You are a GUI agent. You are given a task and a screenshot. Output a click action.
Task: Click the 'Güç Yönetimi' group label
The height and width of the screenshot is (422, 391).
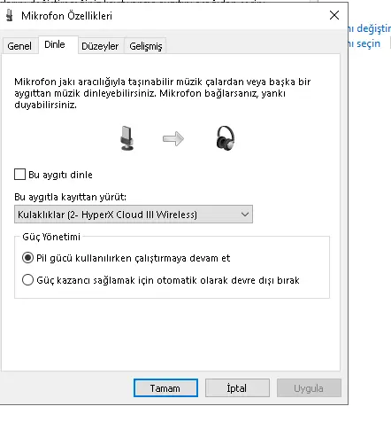pos(51,237)
